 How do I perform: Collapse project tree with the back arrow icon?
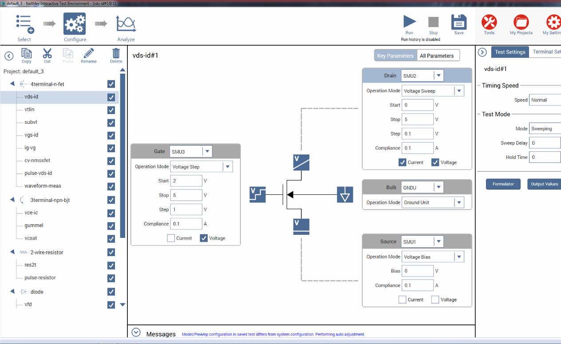tap(9, 55)
